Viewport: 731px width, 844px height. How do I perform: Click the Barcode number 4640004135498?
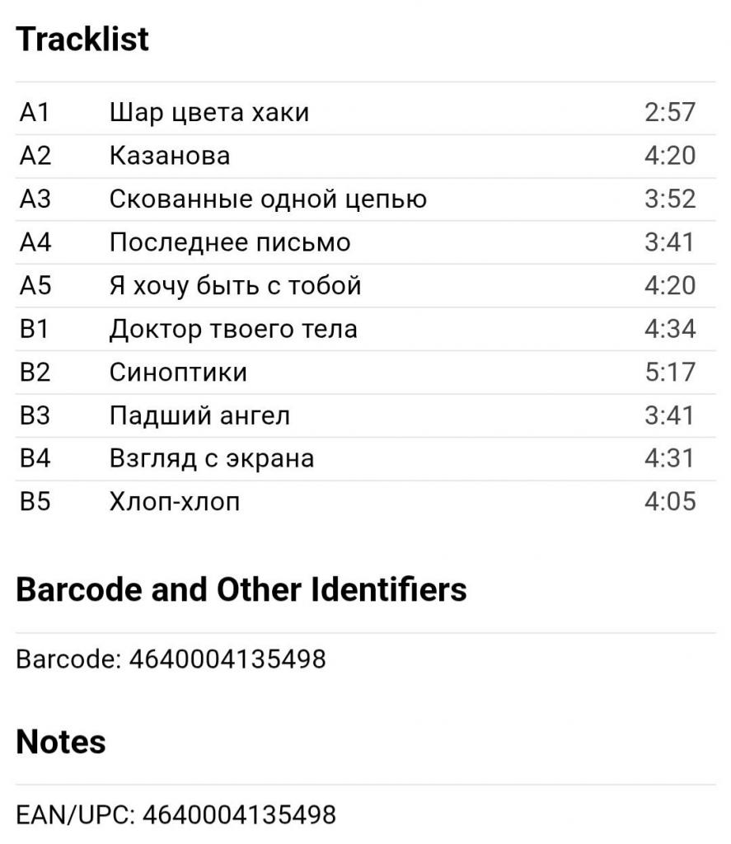[x=227, y=659]
